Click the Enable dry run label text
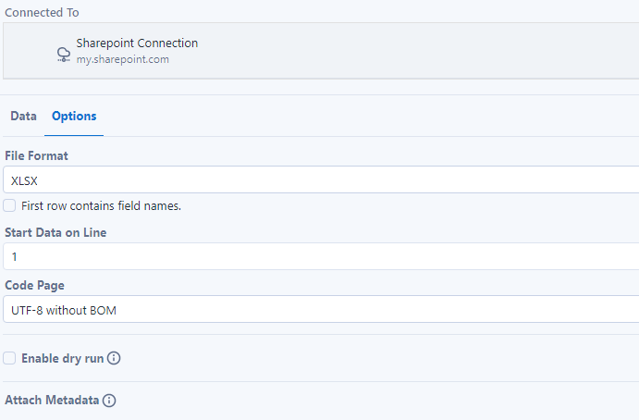 (x=62, y=358)
